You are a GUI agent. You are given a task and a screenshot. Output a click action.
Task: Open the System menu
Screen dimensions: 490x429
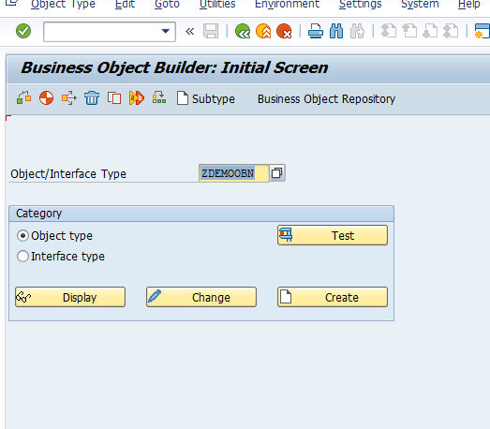tap(420, 5)
